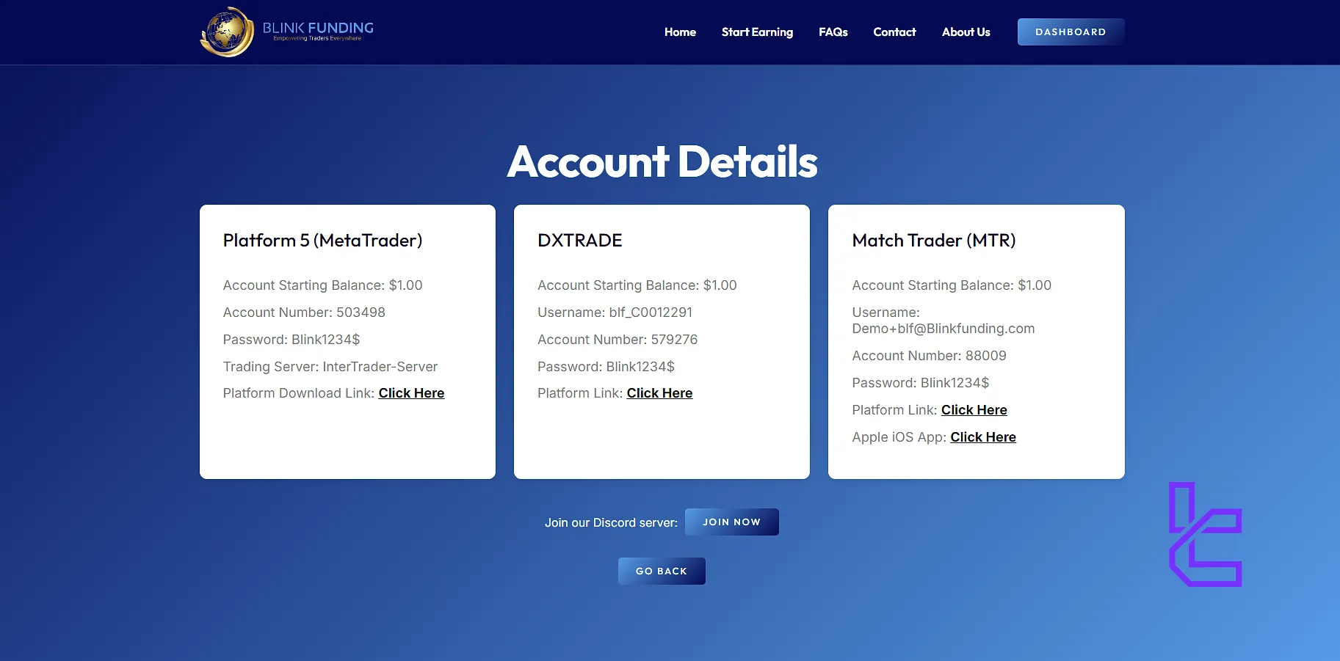This screenshot has height=661, width=1340.
Task: Select Home in the navigation bar
Action: (679, 32)
